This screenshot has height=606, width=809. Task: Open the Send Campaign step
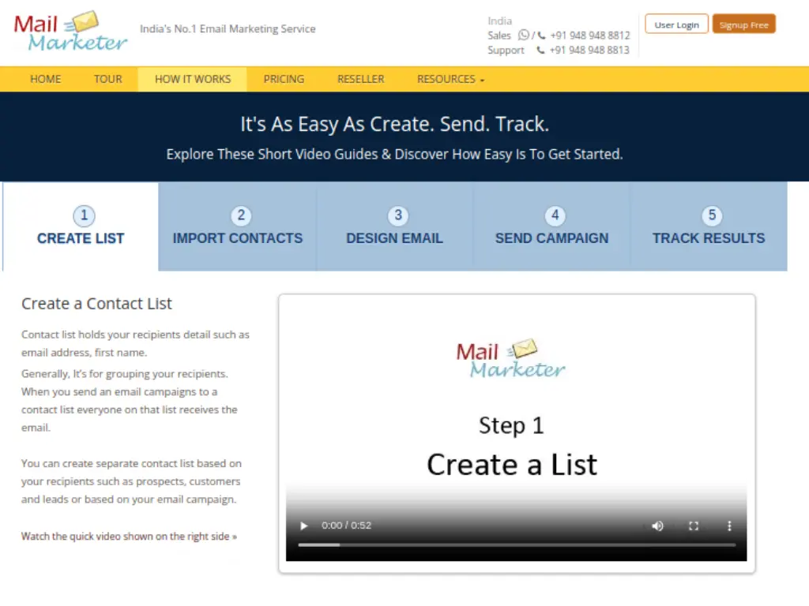click(x=551, y=227)
